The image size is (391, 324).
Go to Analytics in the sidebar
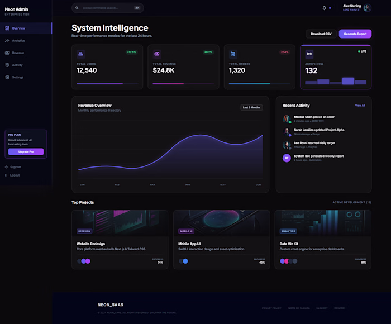pos(26,40)
